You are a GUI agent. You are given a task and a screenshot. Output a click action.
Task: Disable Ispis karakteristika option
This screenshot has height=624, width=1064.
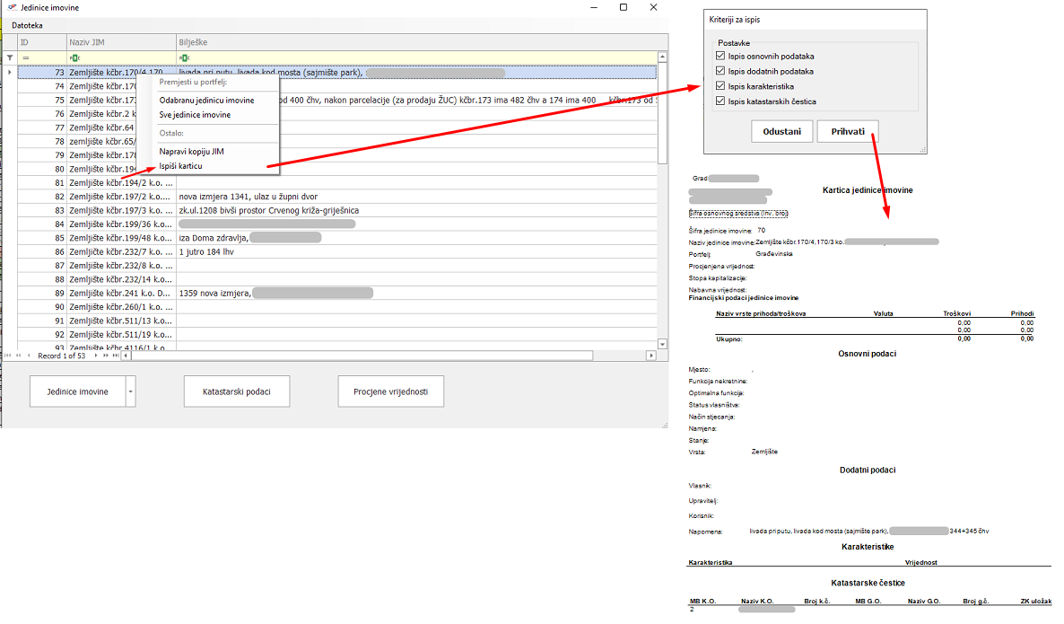(x=720, y=86)
